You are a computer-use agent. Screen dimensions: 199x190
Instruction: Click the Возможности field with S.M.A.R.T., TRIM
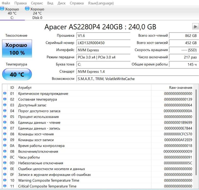pos(138,79)
